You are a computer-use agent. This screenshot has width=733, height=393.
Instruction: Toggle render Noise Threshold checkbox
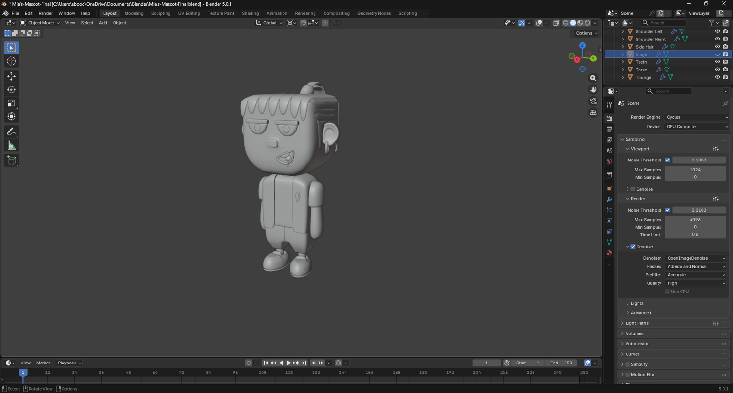[667, 210]
